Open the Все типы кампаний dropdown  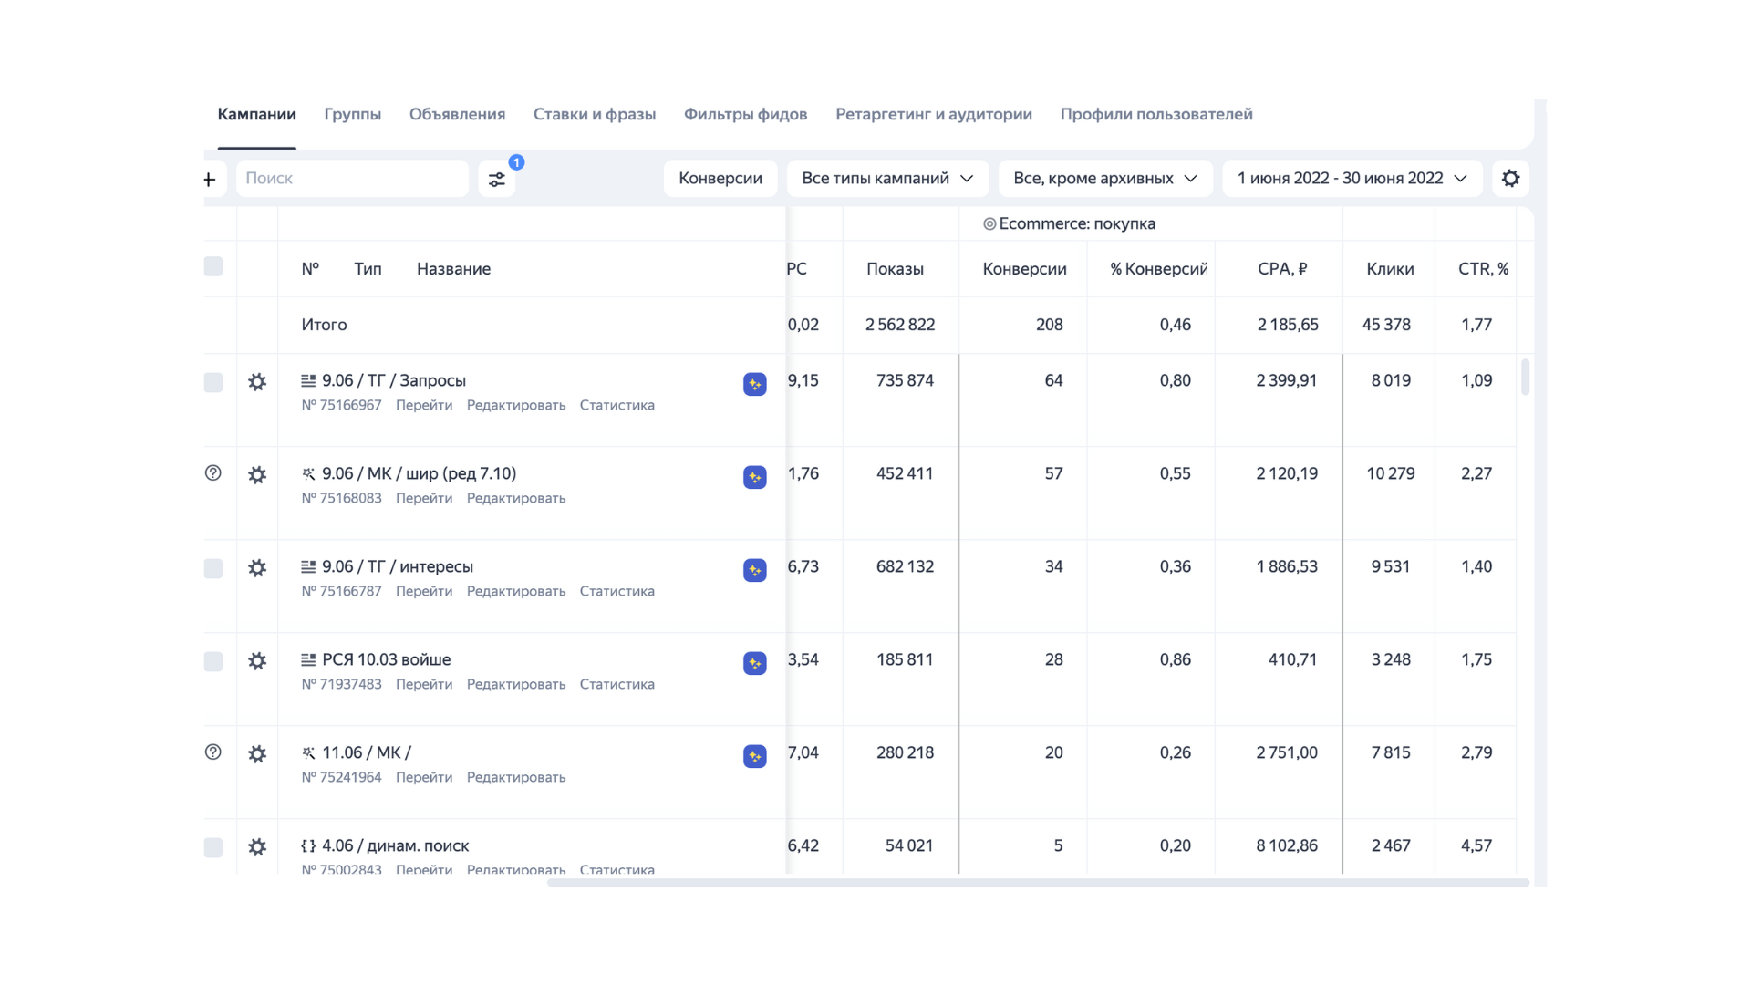point(886,178)
